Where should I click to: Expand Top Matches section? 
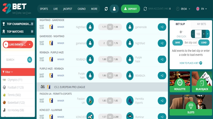point(32,31)
